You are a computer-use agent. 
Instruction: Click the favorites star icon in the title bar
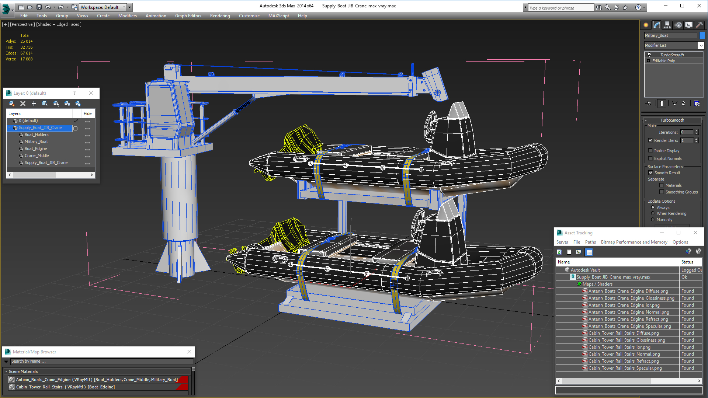click(625, 7)
